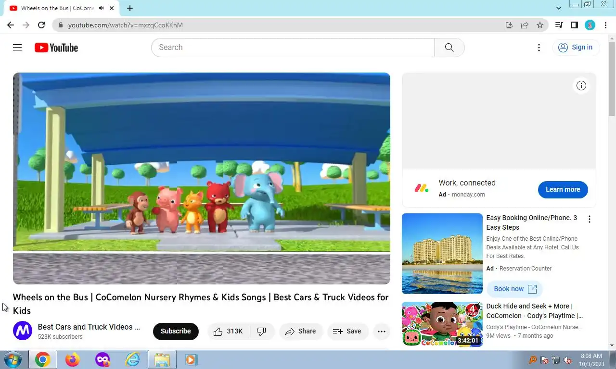Viewport: 616px width, 369px height.
Task: Go forward with browser forward arrow
Action: [26, 25]
